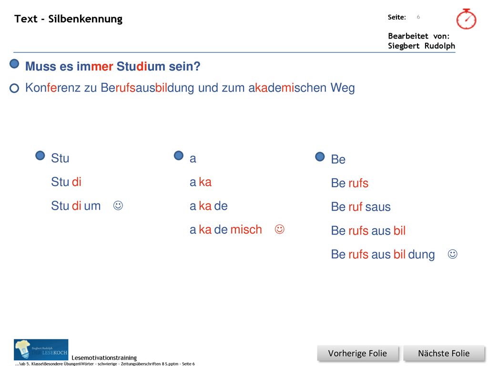488x366 pixels.
Task: Click the red smiley after a ka de misch
Action: click(x=279, y=229)
